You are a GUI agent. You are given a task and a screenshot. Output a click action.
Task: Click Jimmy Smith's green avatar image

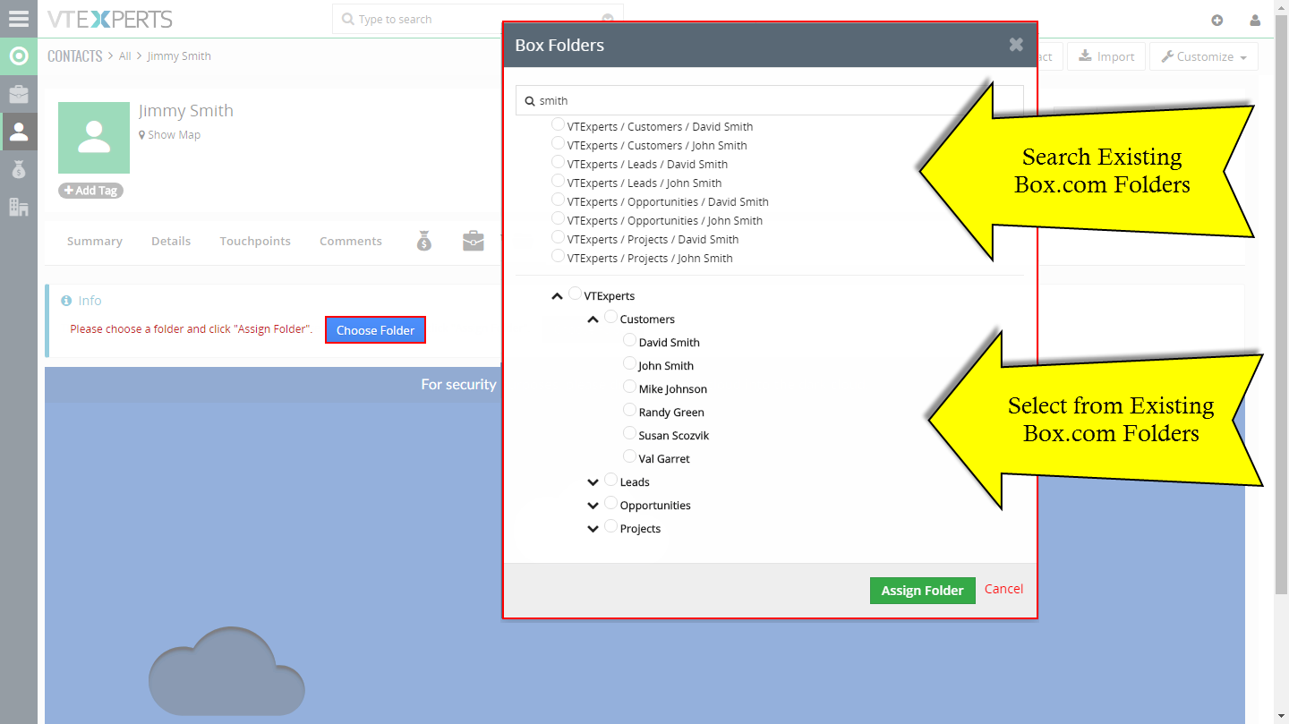94,138
